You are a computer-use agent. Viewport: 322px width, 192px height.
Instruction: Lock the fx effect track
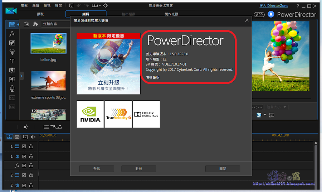[31, 165]
